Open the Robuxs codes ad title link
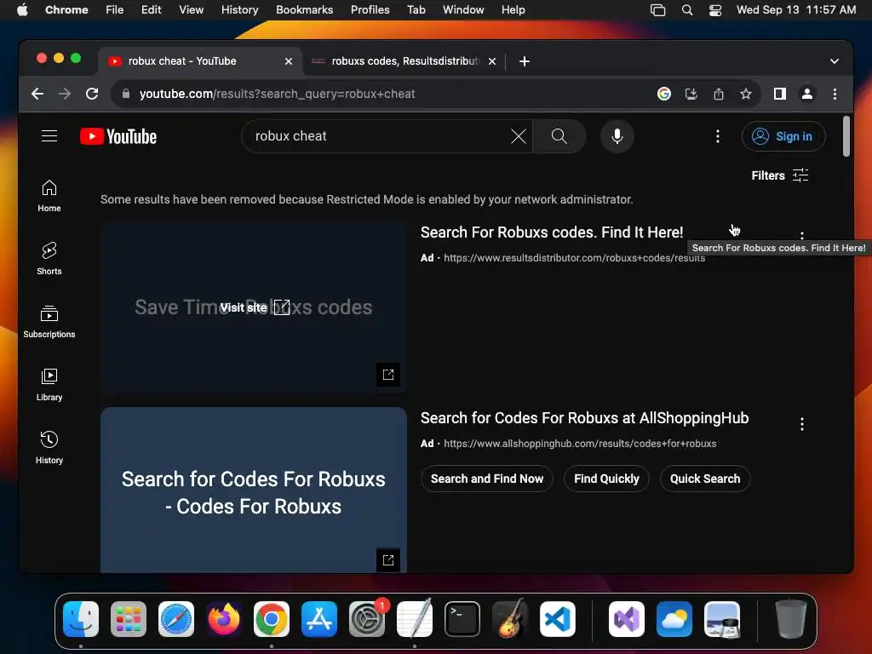 coord(552,232)
